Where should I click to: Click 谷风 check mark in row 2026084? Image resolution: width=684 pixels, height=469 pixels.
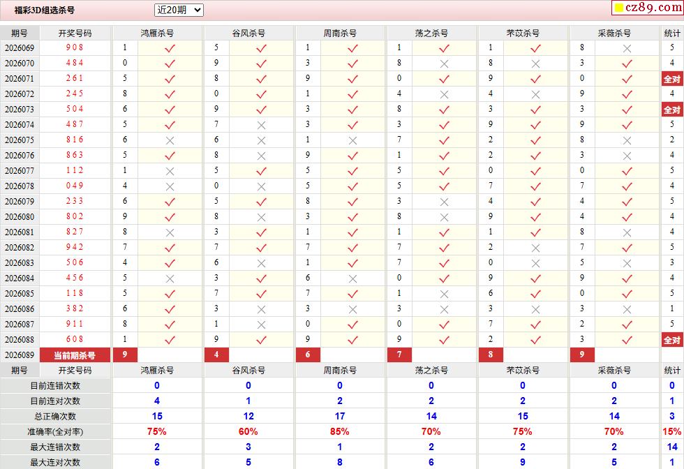pos(261,278)
